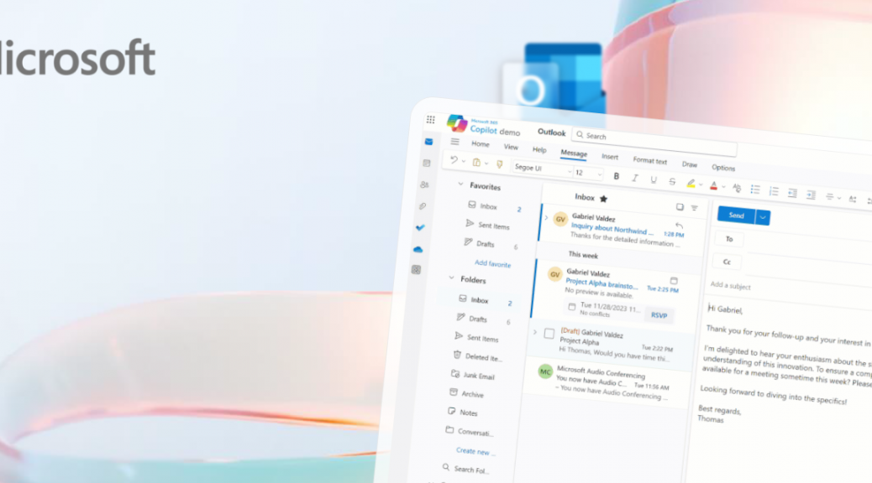The image size is (872, 483).
Task: Click the Copilot logo icon
Action: [x=456, y=123]
